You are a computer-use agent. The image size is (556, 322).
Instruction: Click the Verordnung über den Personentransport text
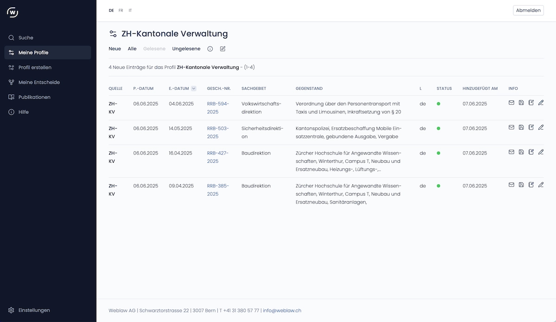pyautogui.click(x=348, y=108)
